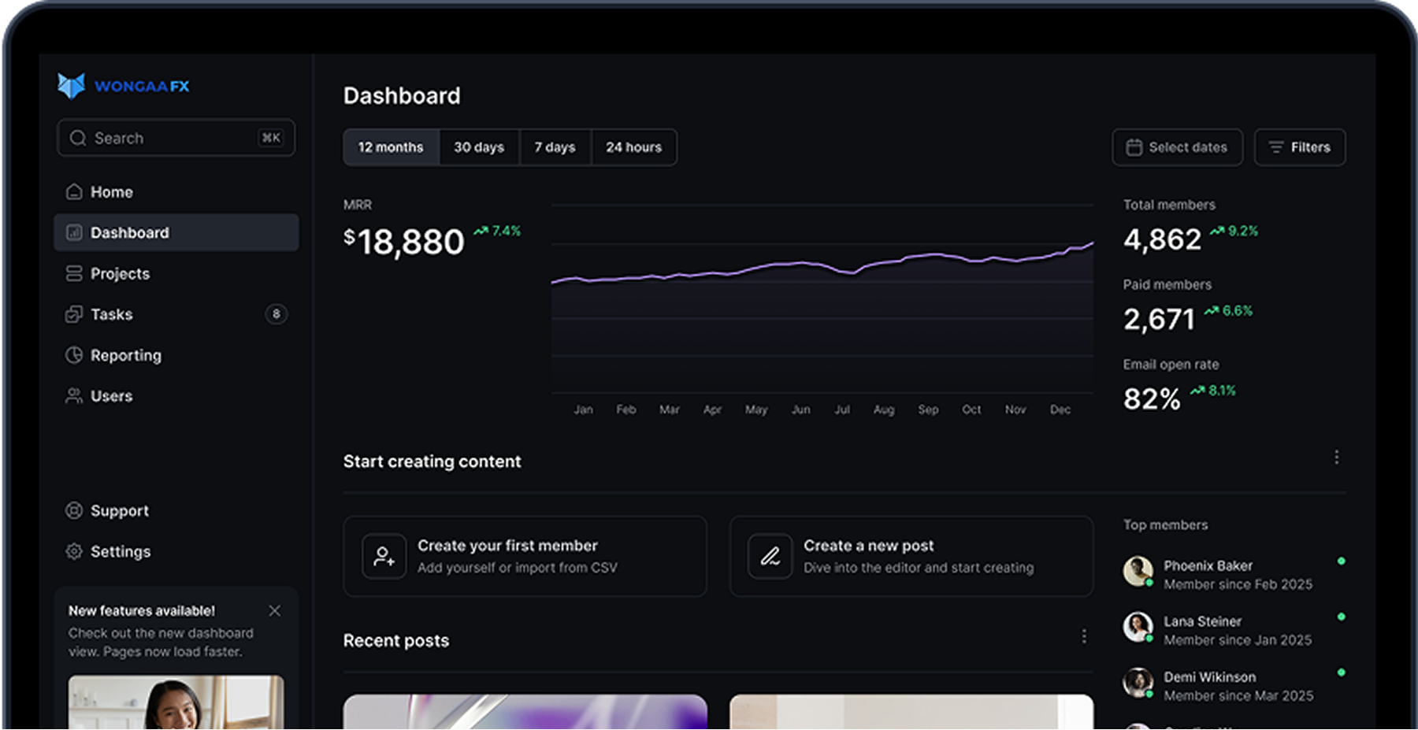
Task: Open the Projects page
Action: 119,274
